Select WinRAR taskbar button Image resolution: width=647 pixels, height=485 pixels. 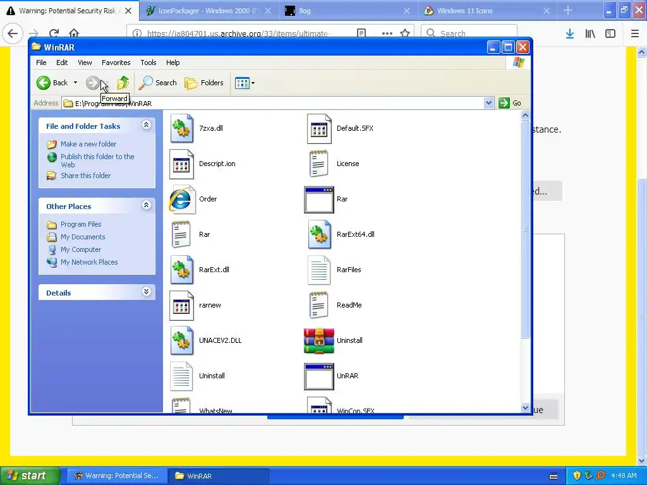218,476
